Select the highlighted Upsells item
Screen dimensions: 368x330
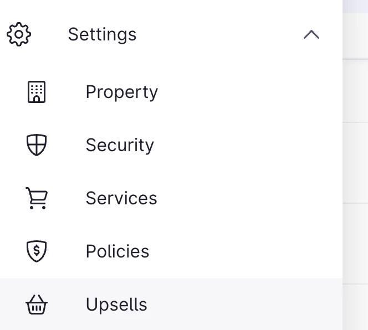pos(116,305)
